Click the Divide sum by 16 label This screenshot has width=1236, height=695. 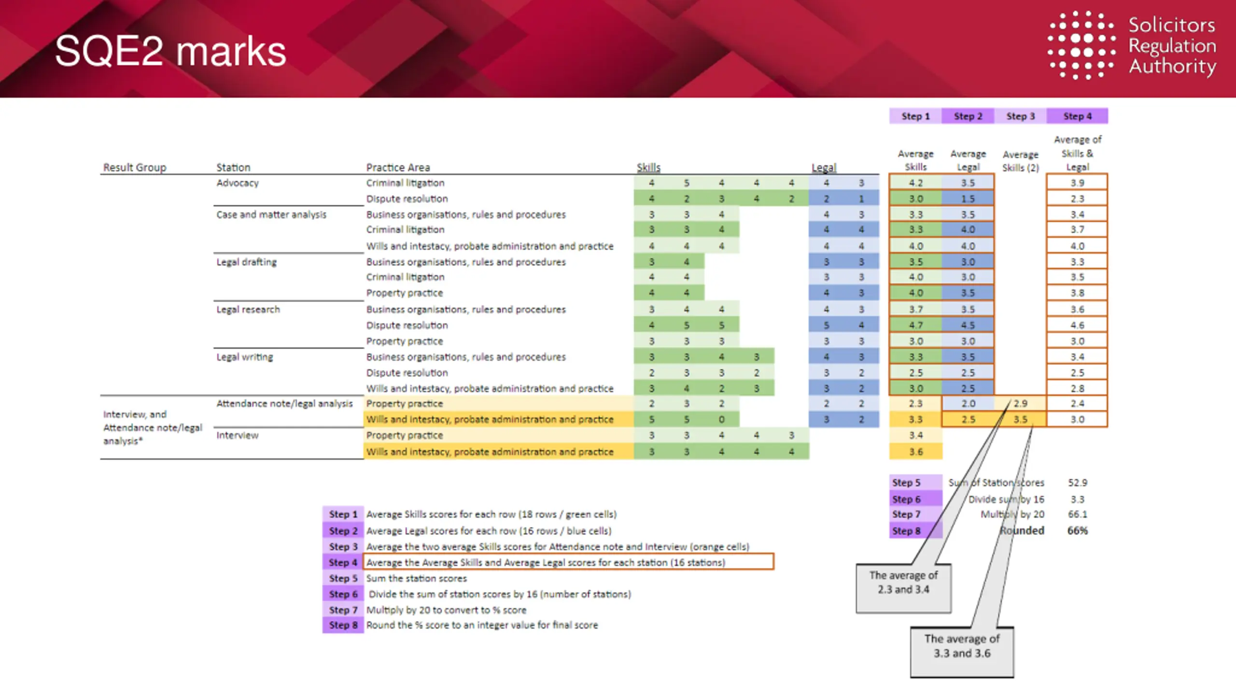pos(1006,499)
